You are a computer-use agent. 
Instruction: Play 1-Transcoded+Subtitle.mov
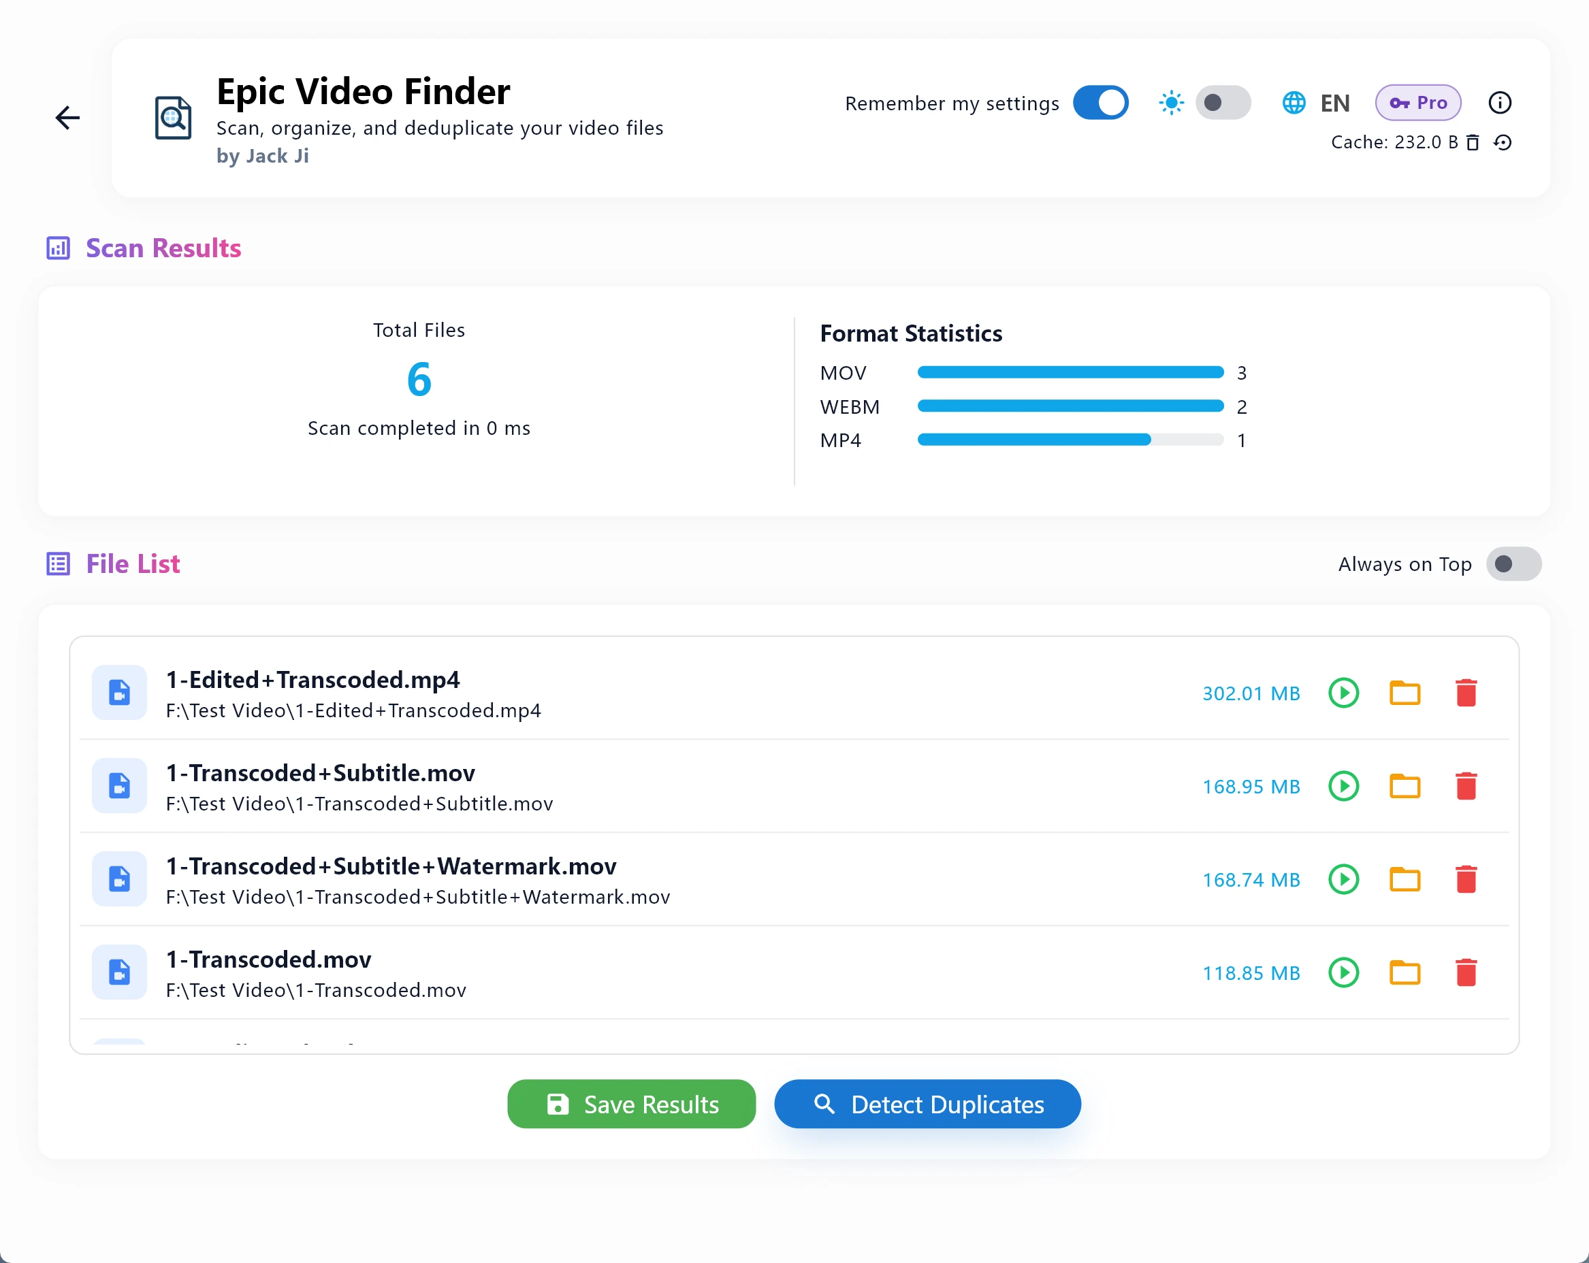click(1344, 786)
